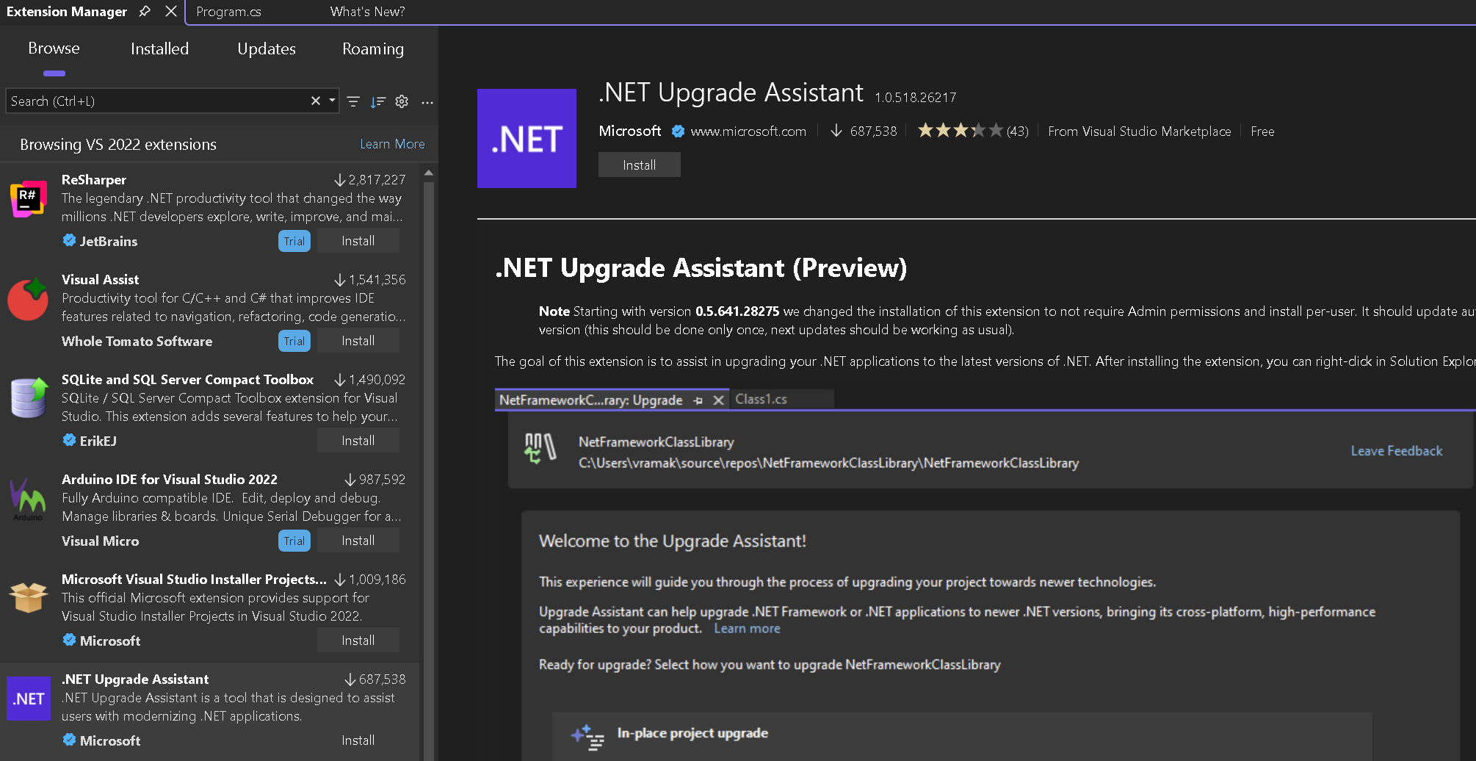This screenshot has width=1476, height=761.
Task: Switch to the Roaming tab
Action: tap(373, 48)
